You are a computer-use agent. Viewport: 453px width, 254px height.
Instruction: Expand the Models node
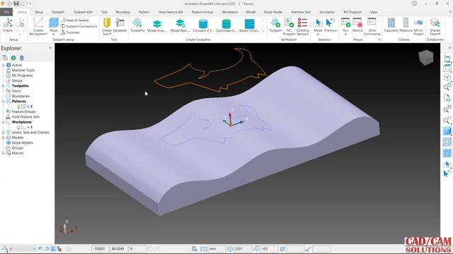pyautogui.click(x=3, y=138)
